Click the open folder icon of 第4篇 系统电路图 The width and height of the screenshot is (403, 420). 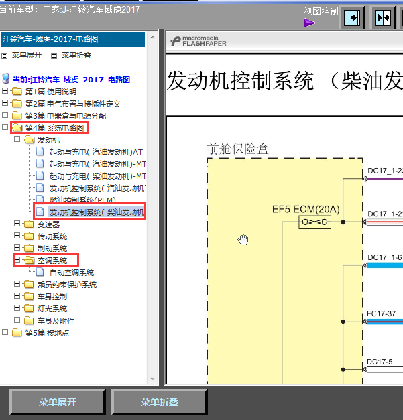pyautogui.click(x=17, y=127)
